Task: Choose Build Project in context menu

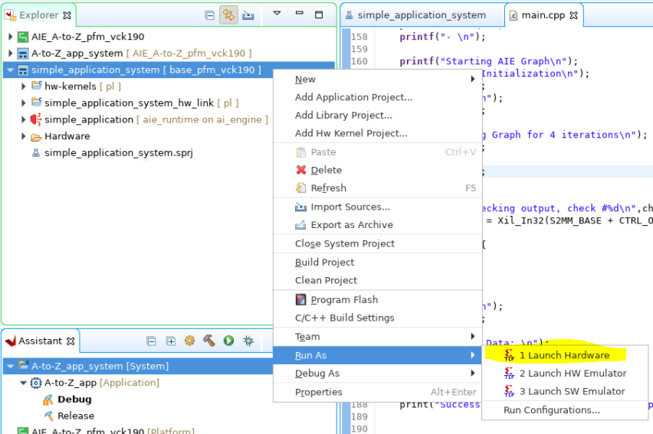Action: (x=324, y=262)
